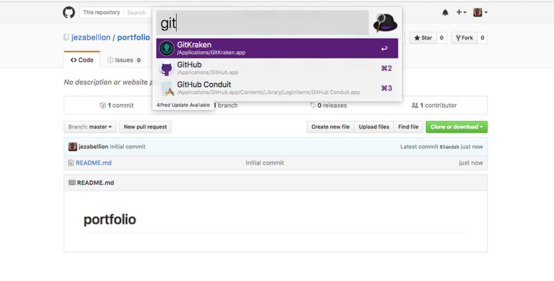Open the GitHub Octocat home logo

69,12
